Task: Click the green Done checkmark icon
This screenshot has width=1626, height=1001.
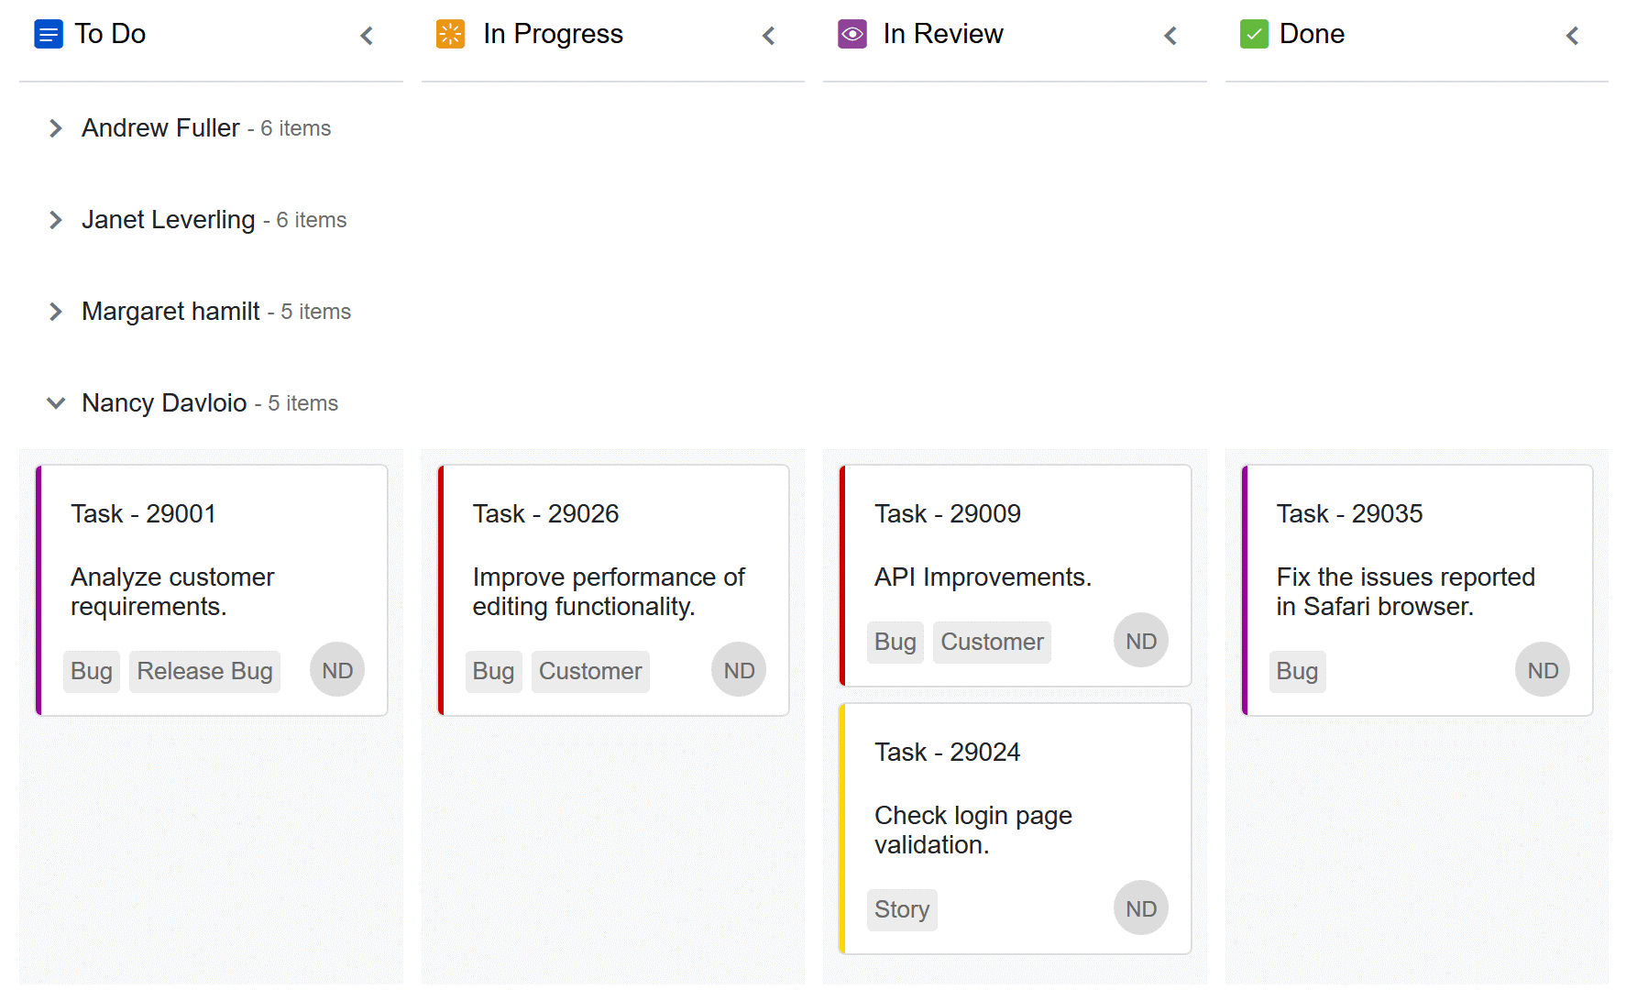Action: click(x=1254, y=35)
